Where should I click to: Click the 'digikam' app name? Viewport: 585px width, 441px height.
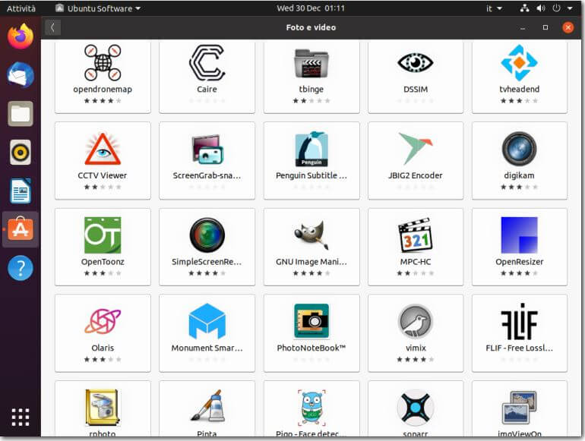[520, 175]
